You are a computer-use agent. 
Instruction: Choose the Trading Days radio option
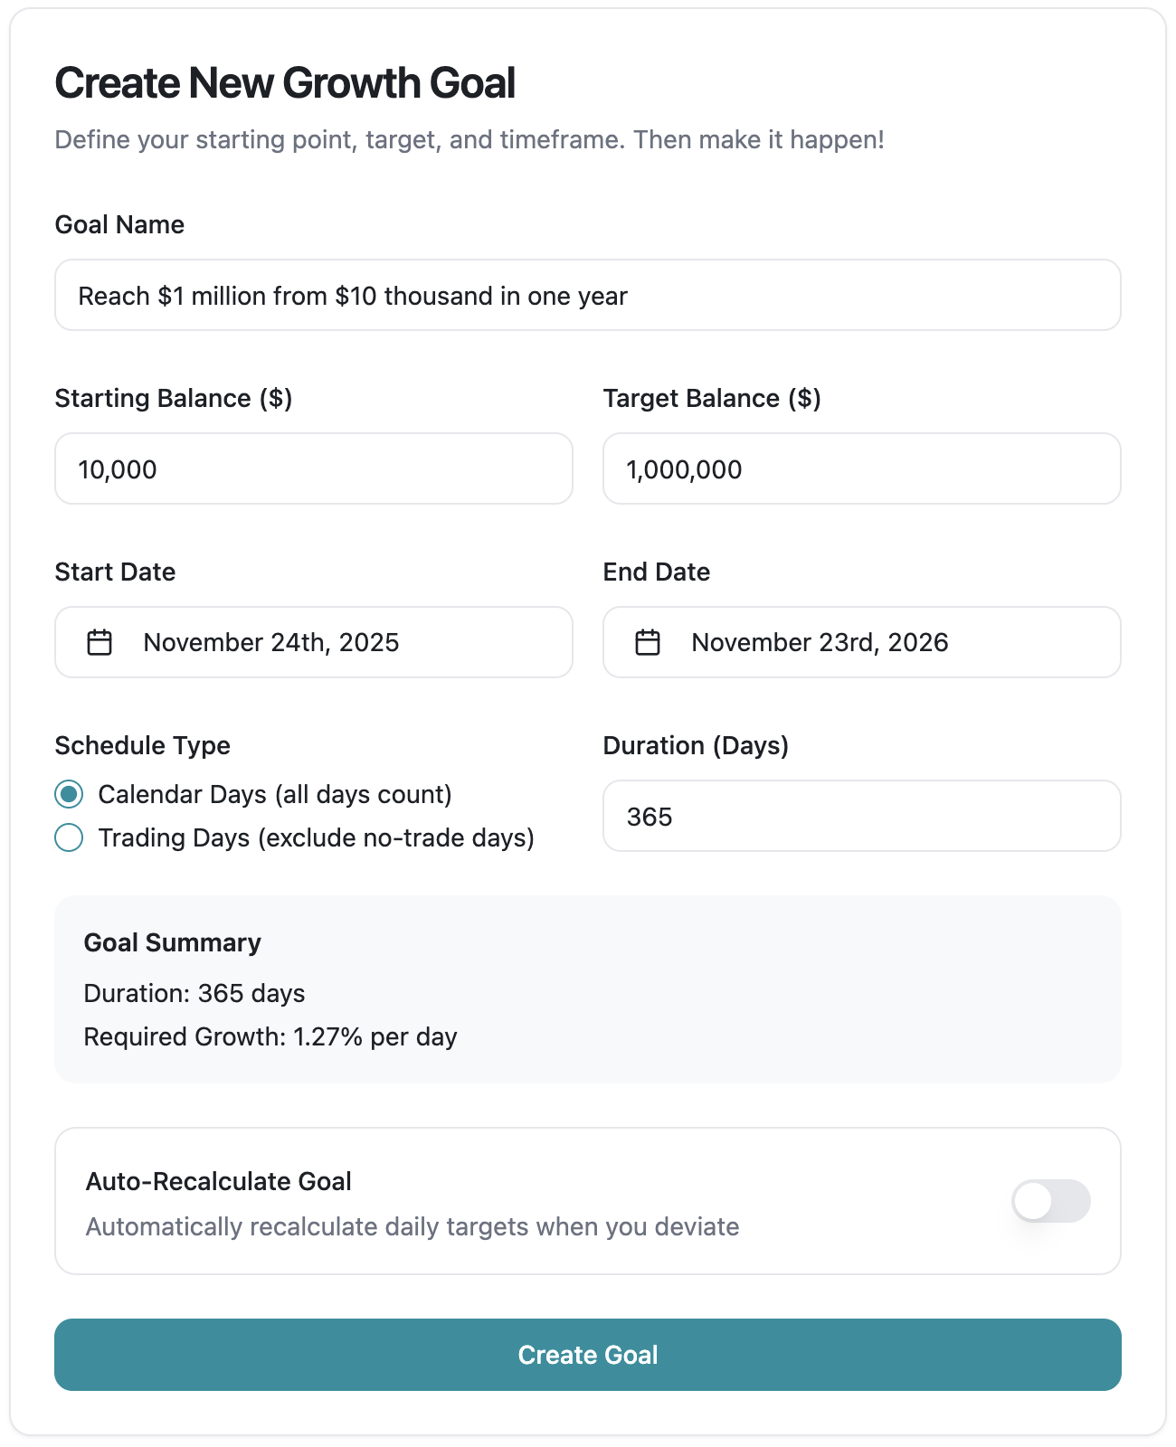point(70,838)
